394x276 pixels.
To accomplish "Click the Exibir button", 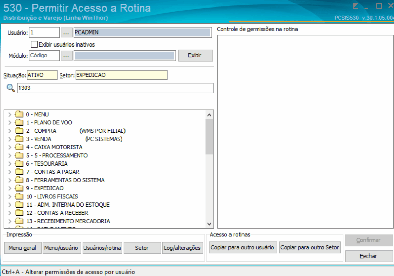I will click(x=196, y=55).
